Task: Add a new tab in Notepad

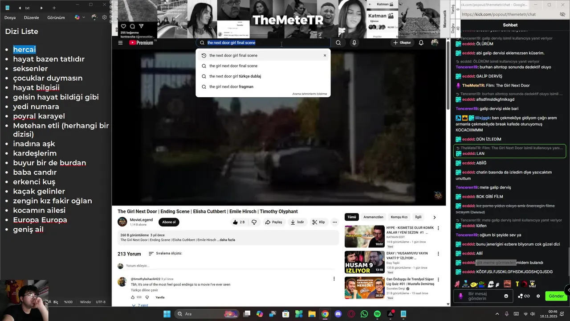Action: (54, 8)
